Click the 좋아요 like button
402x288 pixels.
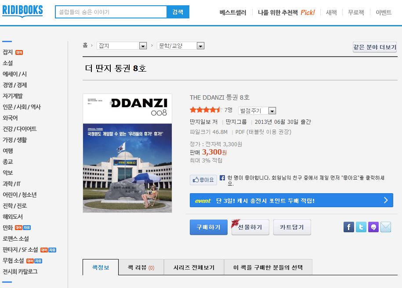click(203, 180)
